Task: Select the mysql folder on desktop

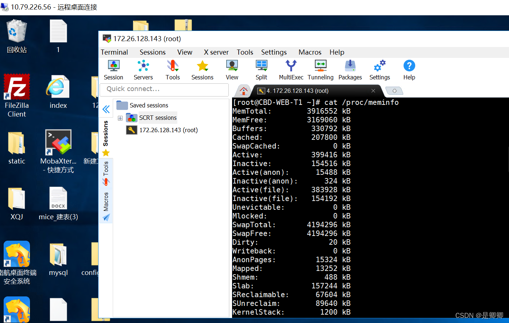Action: 58,260
